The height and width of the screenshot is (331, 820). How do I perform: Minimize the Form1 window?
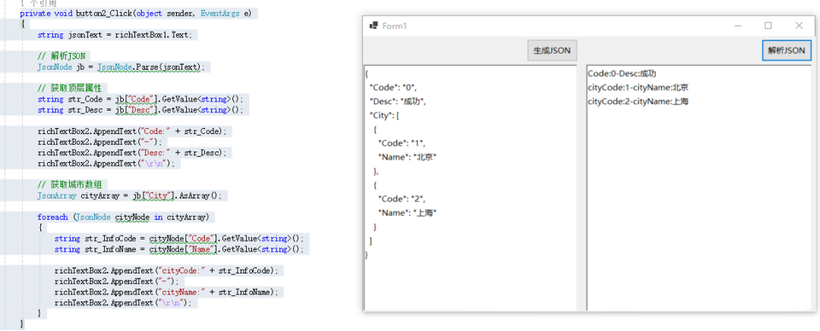[x=737, y=26]
